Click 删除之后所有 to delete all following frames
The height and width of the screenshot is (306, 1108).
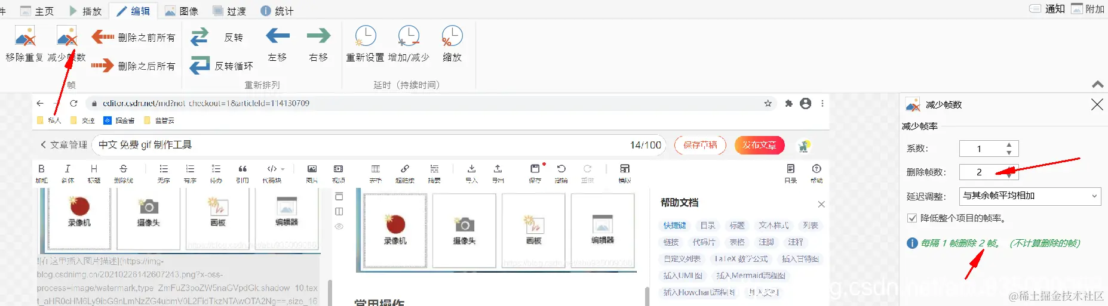point(134,66)
